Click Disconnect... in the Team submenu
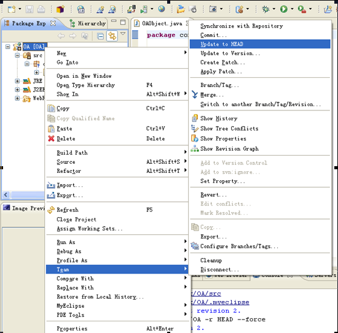 tap(260, 270)
